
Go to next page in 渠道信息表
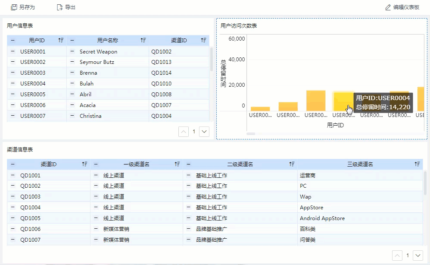pyautogui.click(x=418, y=256)
